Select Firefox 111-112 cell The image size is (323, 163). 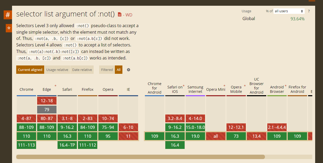(88, 145)
